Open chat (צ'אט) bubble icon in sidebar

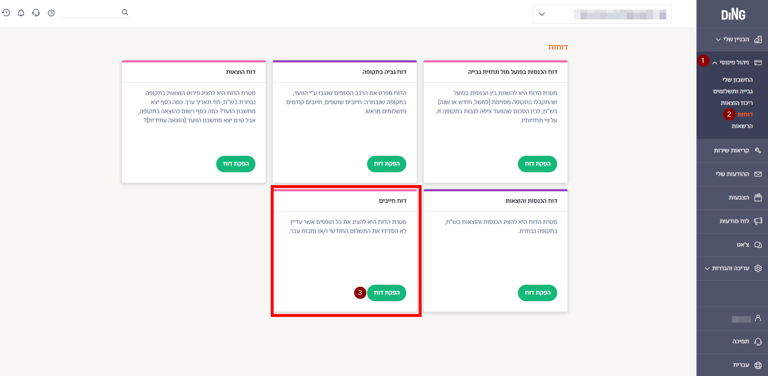(x=758, y=245)
